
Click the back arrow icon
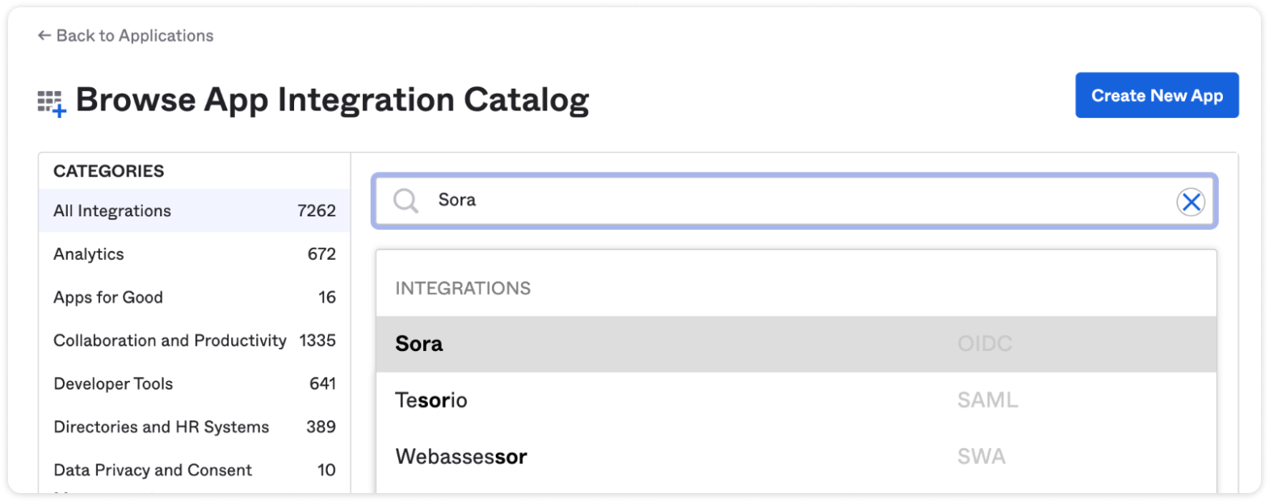tap(44, 36)
